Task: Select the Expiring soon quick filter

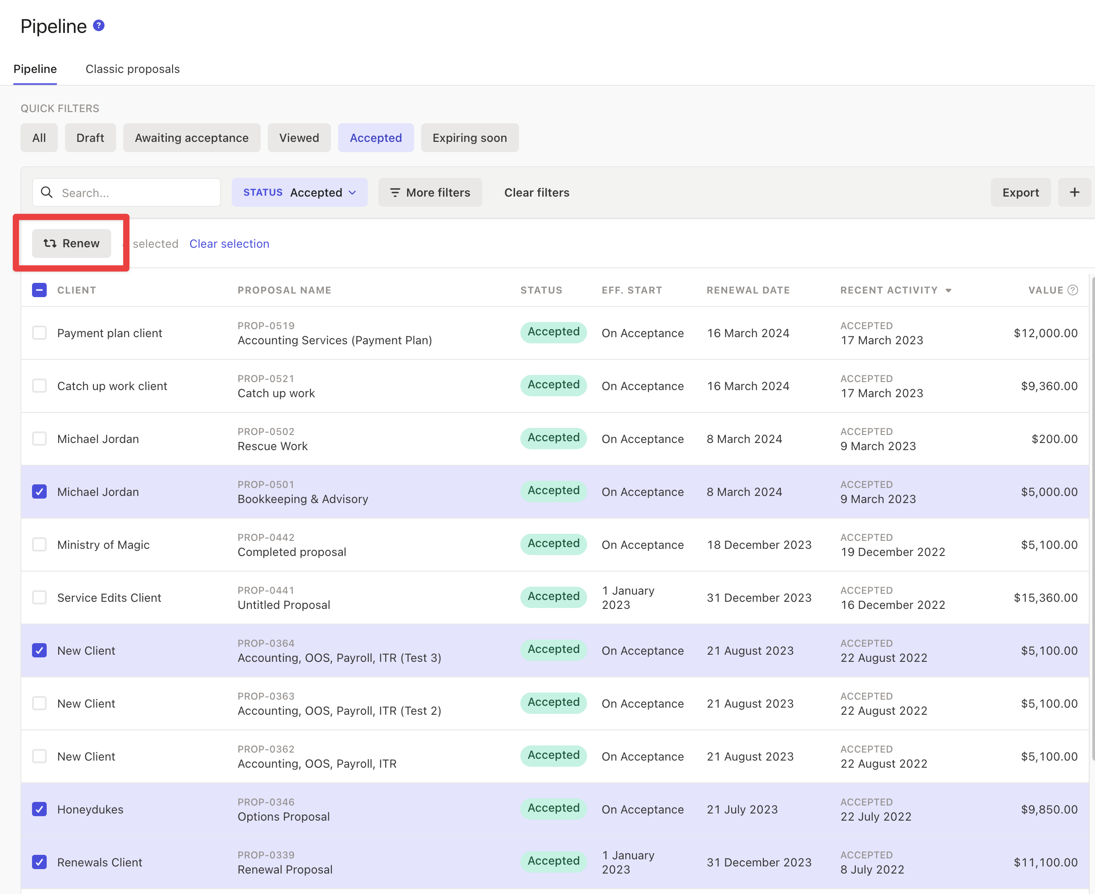Action: click(469, 137)
